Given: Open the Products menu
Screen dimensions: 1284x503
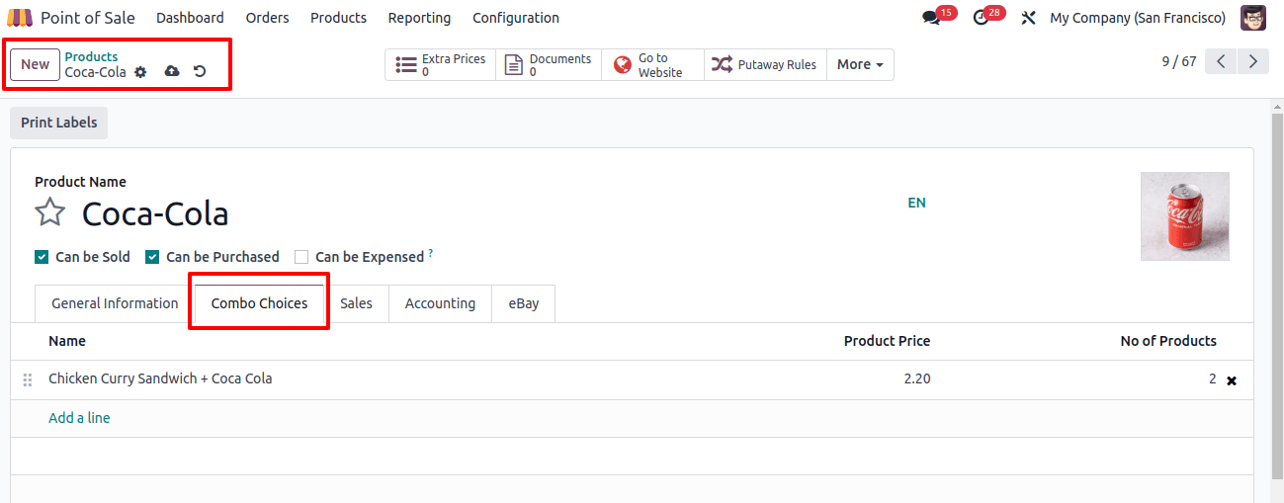Looking at the screenshot, I should pos(338,18).
